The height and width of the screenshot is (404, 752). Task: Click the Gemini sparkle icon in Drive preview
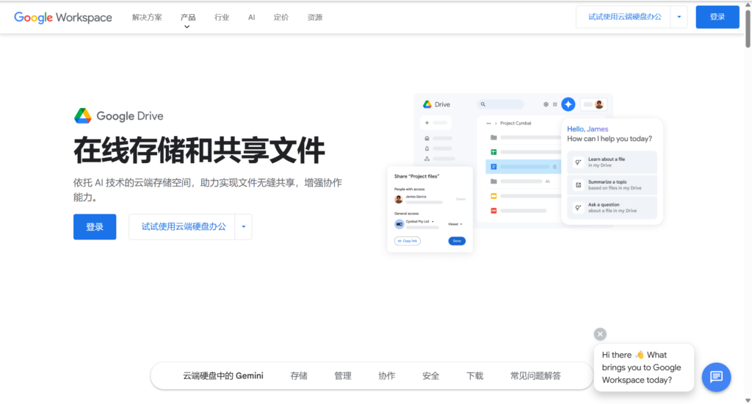pyautogui.click(x=568, y=104)
